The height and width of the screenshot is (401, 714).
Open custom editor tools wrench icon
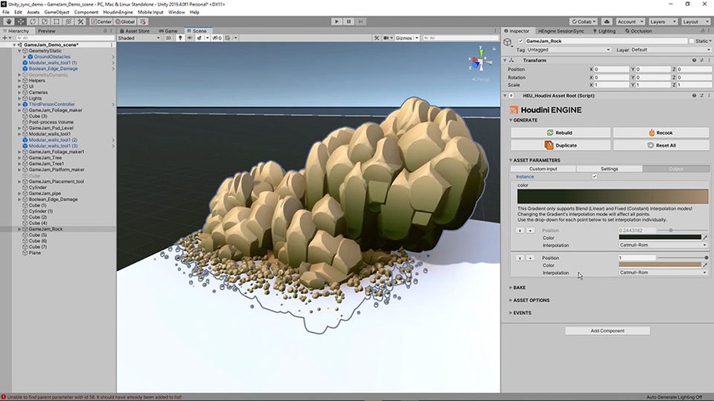80,21
